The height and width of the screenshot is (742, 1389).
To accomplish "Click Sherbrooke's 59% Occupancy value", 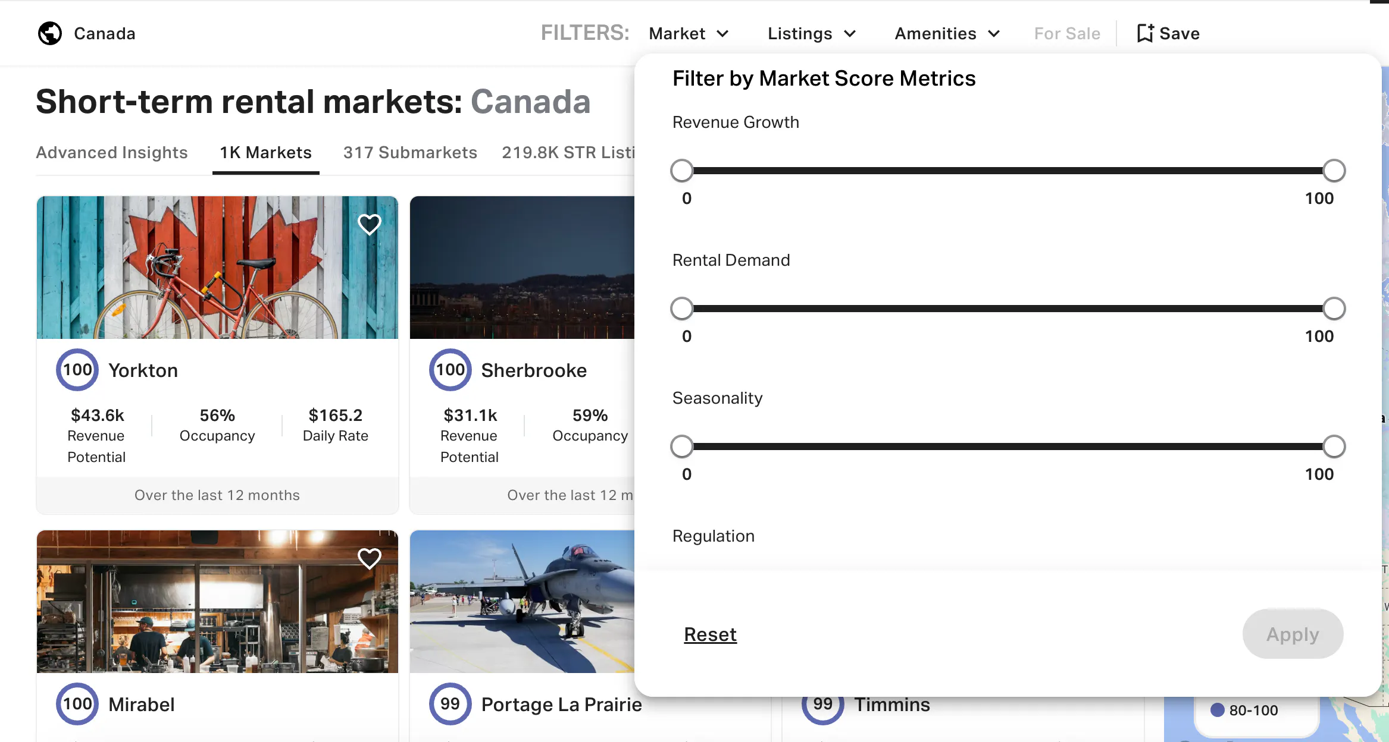I will [x=590, y=415].
